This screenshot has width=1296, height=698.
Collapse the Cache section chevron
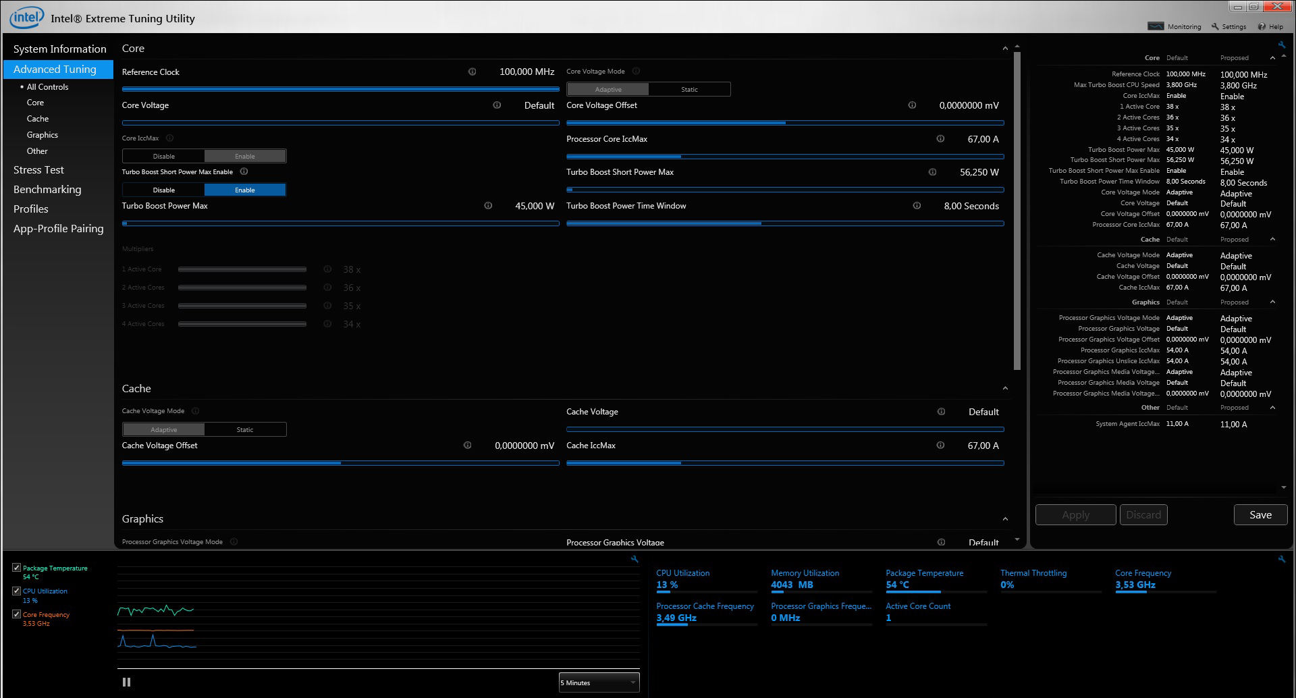click(x=1005, y=389)
